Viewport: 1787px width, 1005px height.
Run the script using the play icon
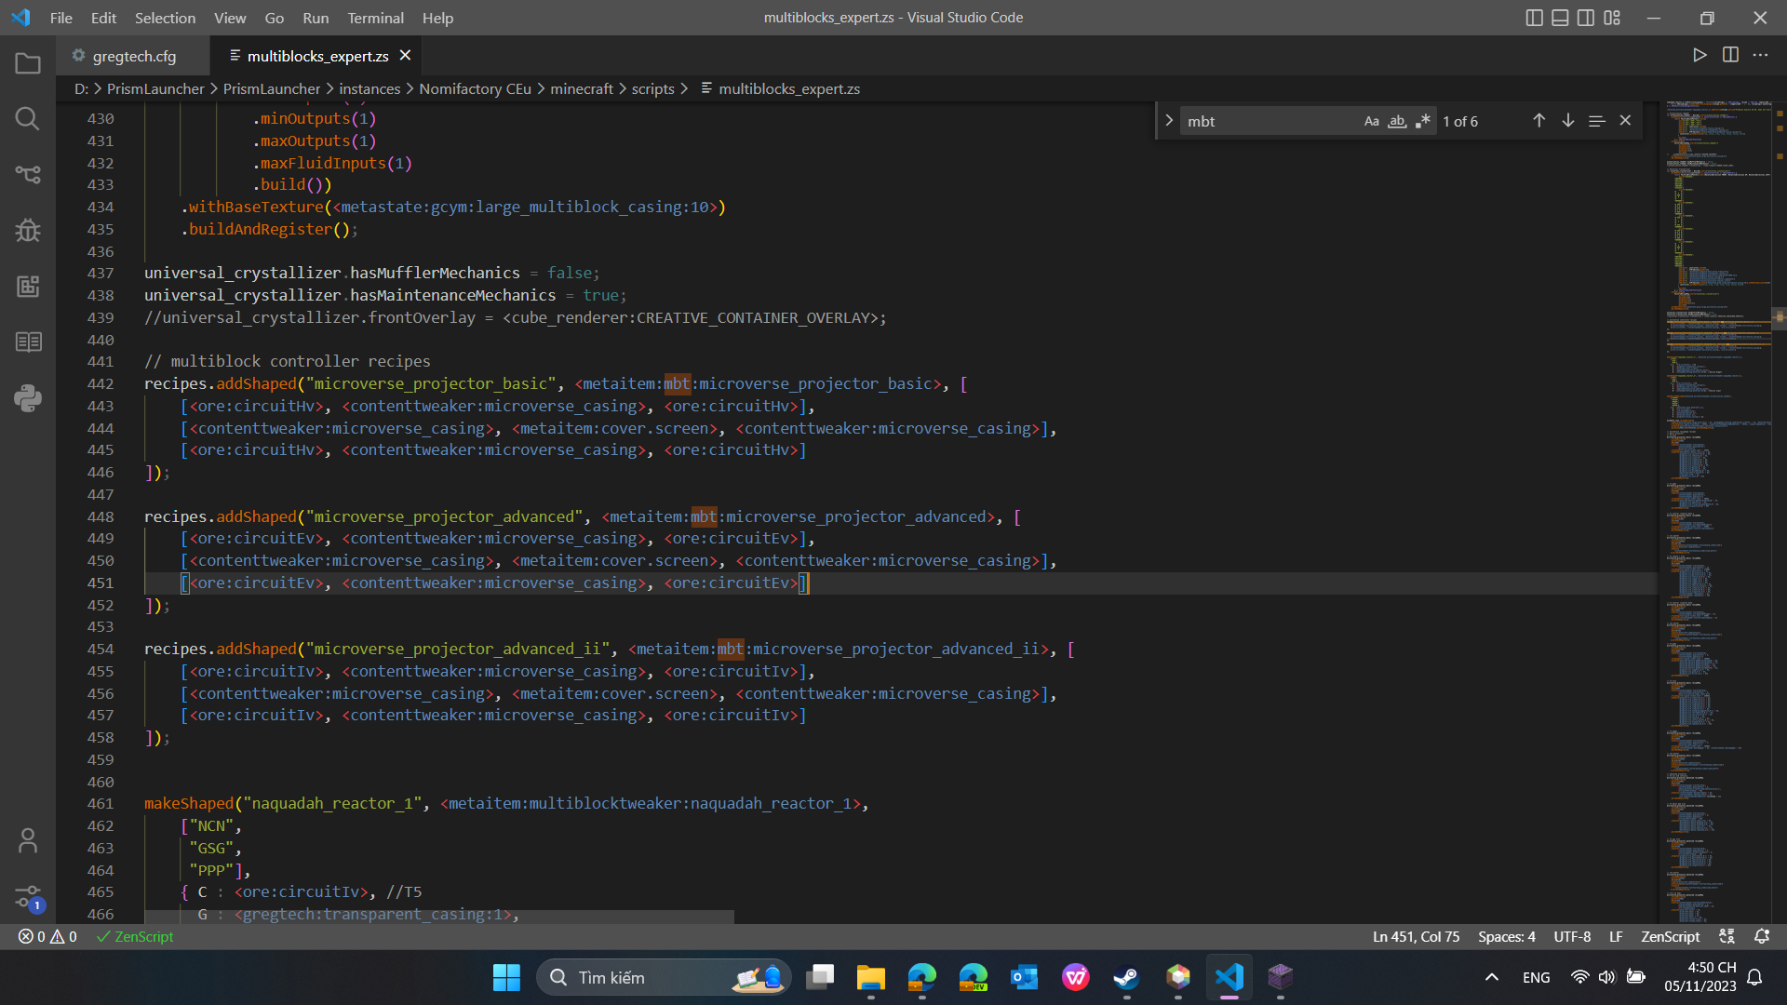(x=1700, y=55)
